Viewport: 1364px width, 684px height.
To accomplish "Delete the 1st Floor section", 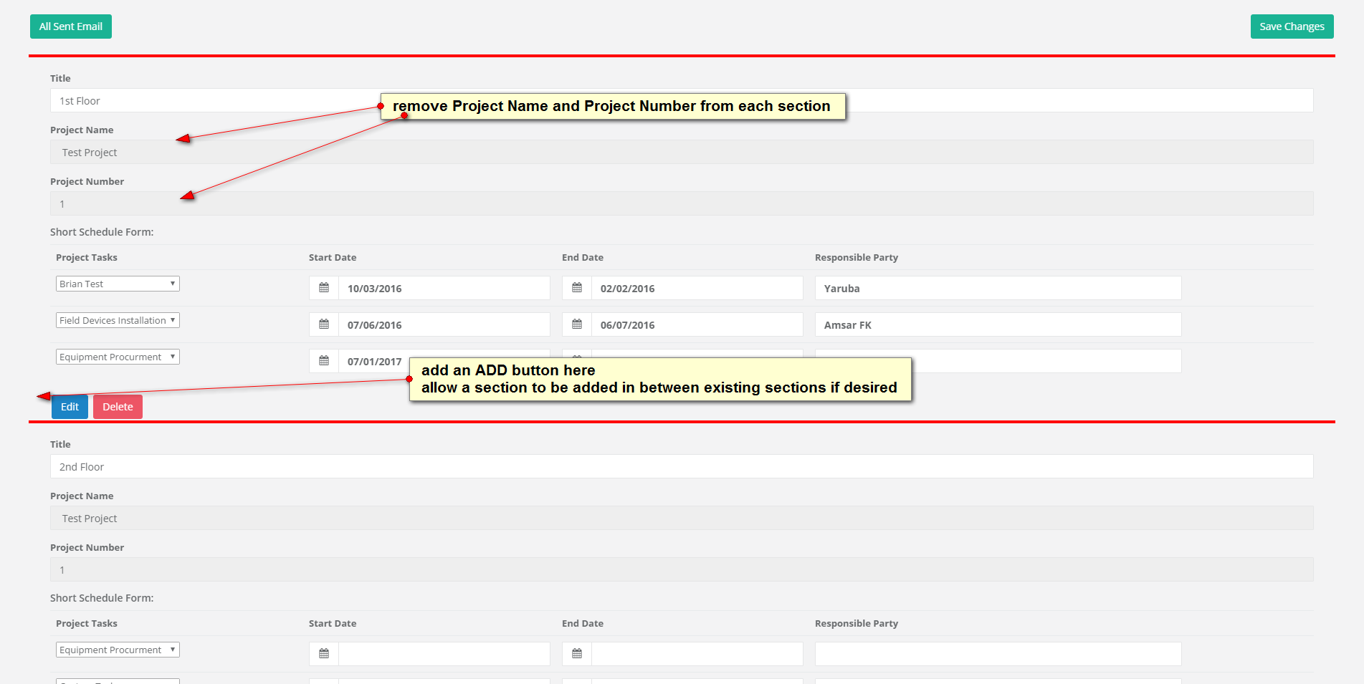I will coord(118,407).
